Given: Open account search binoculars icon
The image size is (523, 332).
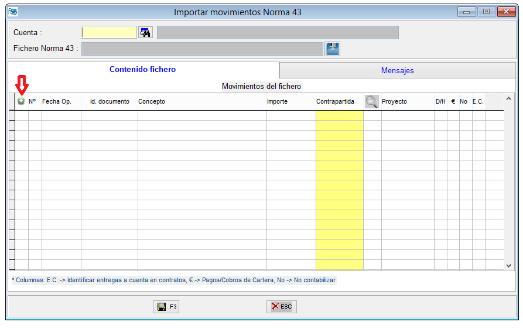Looking at the screenshot, I should pyautogui.click(x=145, y=32).
